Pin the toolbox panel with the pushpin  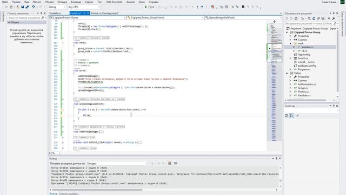point(41,13)
